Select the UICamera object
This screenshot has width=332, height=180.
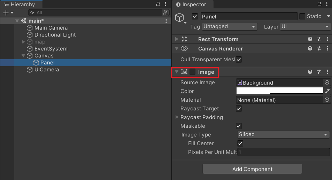coord(47,70)
